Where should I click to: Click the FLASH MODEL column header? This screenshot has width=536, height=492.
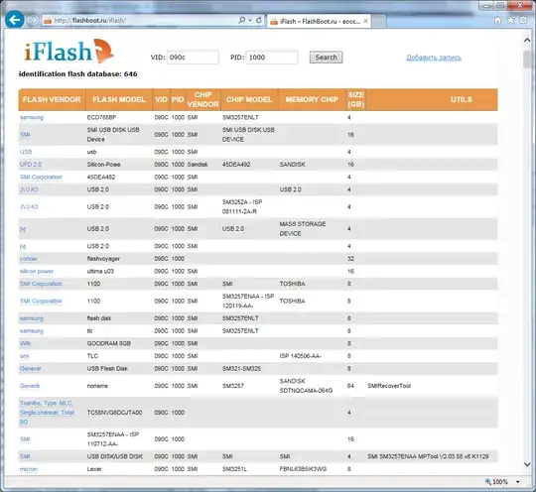(119, 99)
